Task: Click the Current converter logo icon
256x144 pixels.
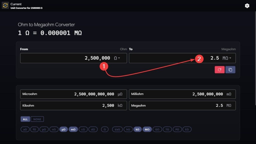Action: [5, 5]
